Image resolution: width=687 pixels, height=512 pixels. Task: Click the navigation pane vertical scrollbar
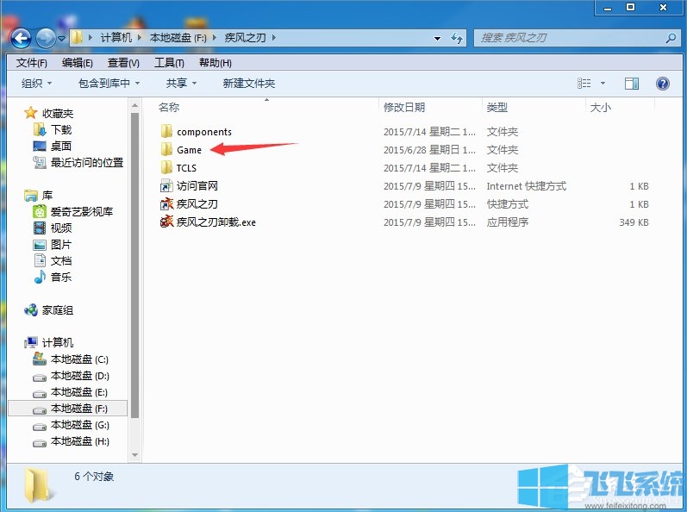coord(134,259)
